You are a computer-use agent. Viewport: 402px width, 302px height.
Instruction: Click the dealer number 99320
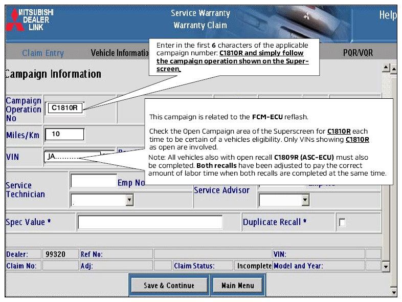click(55, 254)
